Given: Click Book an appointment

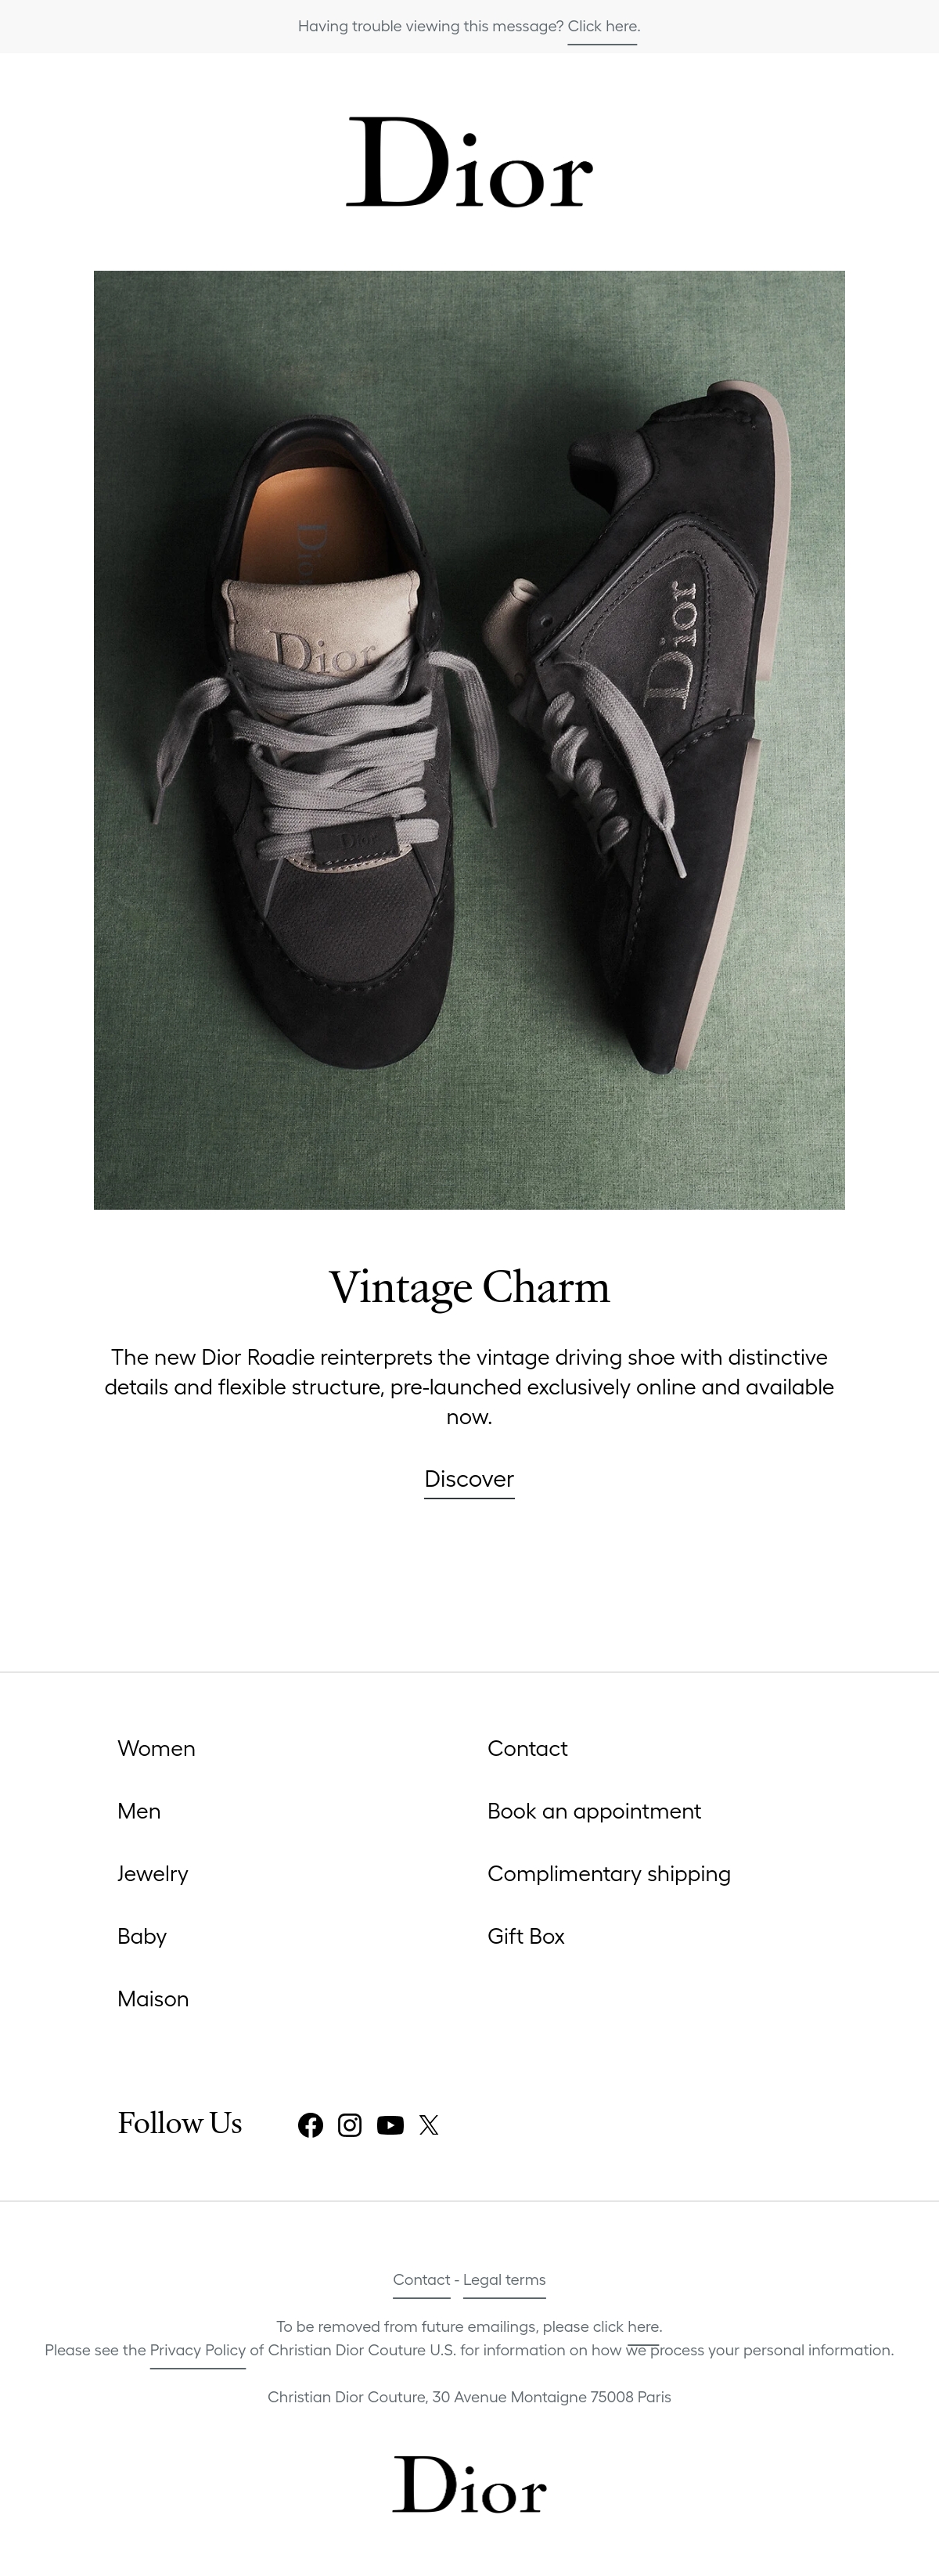Looking at the screenshot, I should pyautogui.click(x=594, y=1811).
